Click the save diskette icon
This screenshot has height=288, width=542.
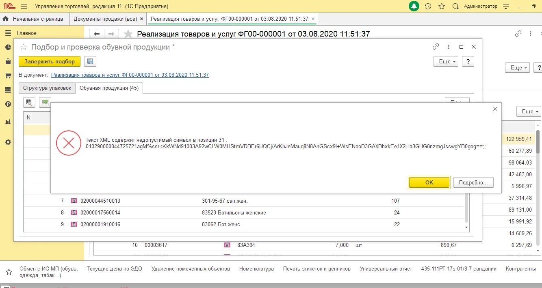(90, 61)
